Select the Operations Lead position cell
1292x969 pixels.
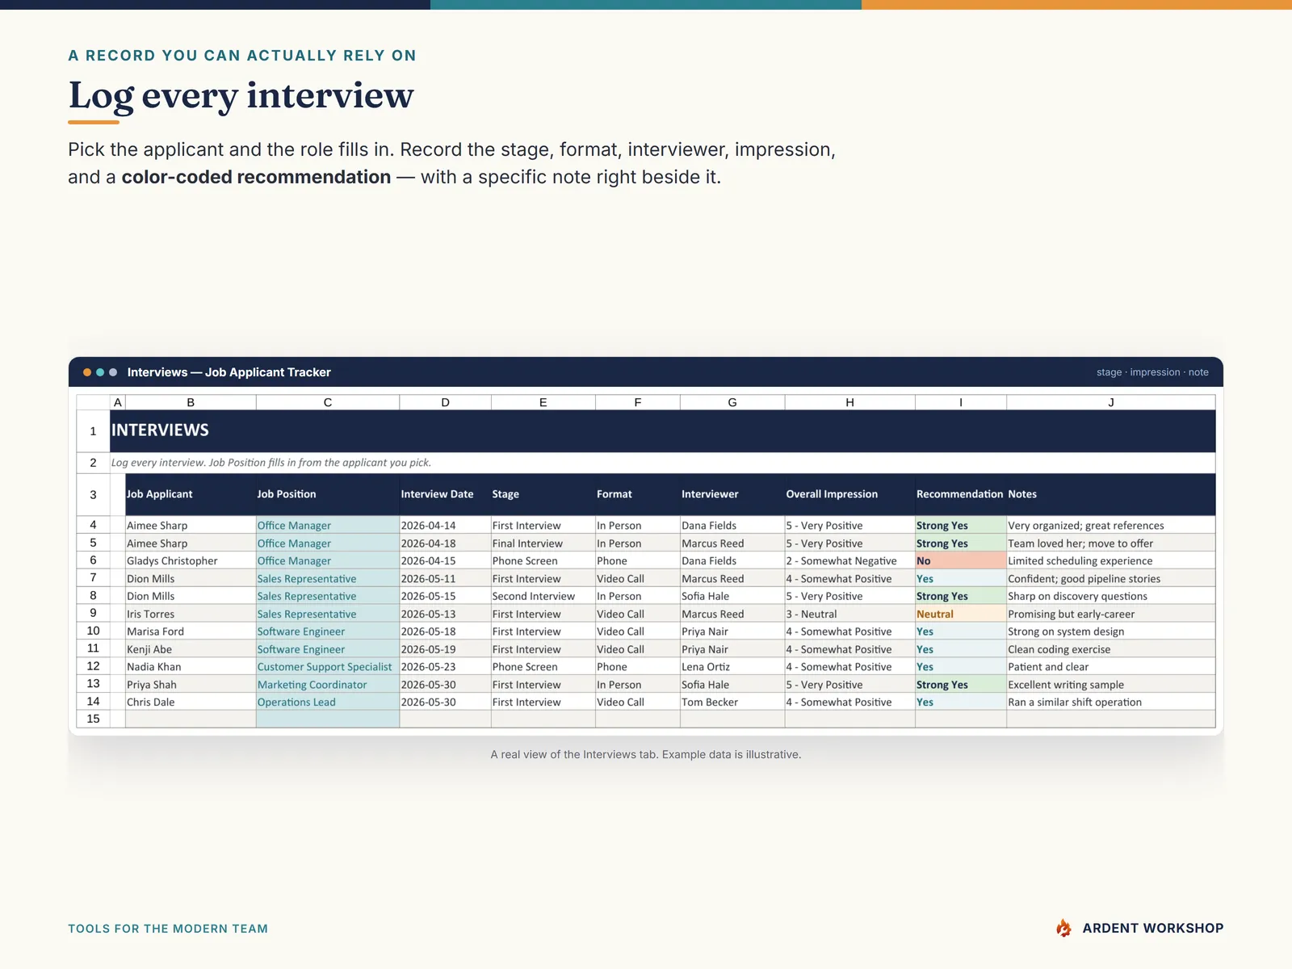[x=328, y=702]
